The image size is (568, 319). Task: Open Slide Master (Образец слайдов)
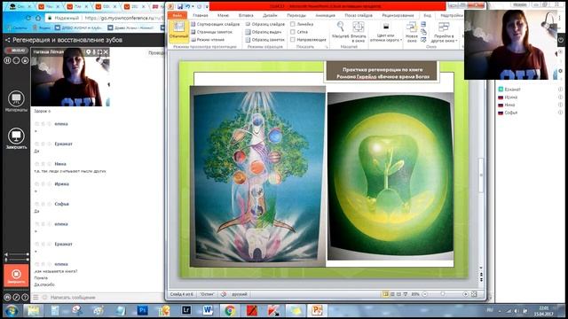tap(264, 24)
